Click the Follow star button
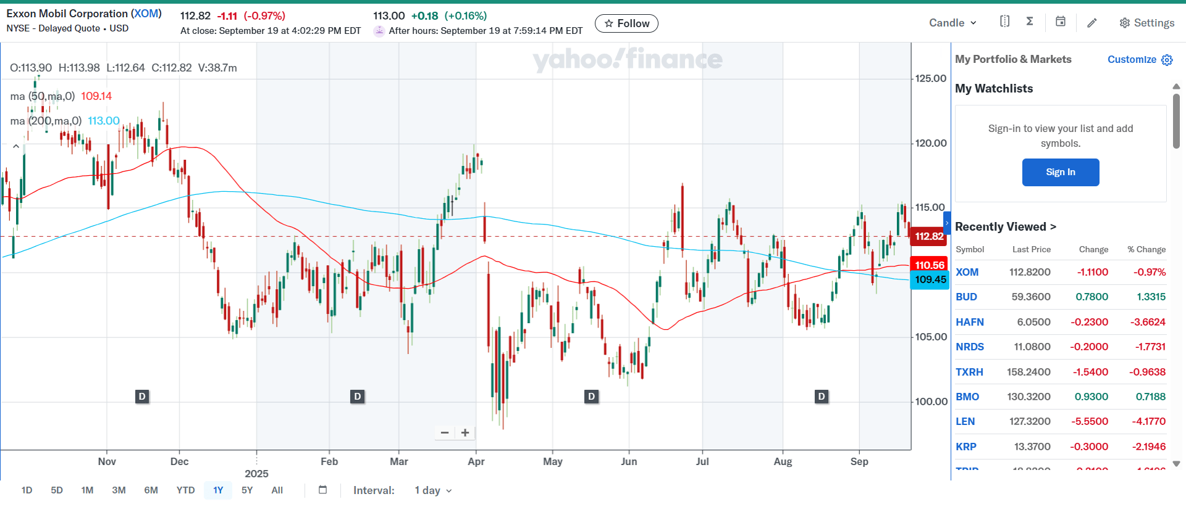 (x=626, y=23)
